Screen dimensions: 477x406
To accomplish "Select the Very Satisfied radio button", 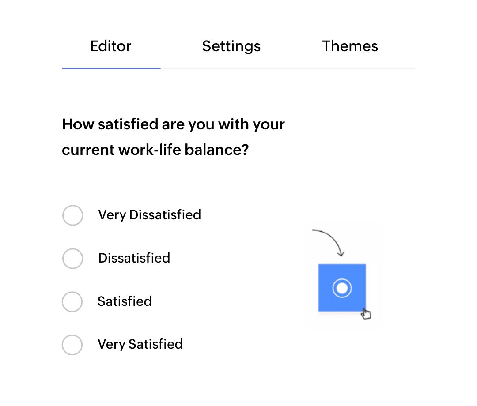I will point(72,346).
